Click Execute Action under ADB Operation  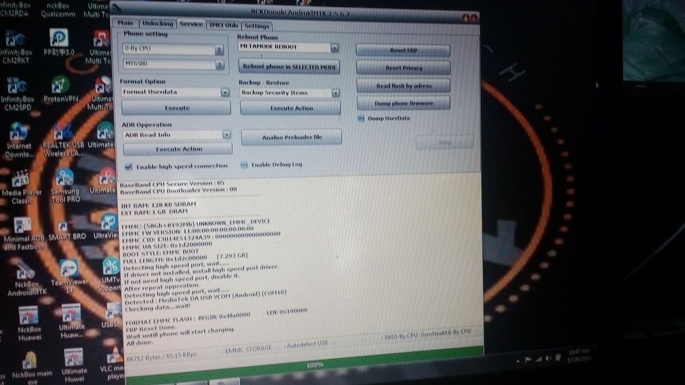pyautogui.click(x=178, y=149)
